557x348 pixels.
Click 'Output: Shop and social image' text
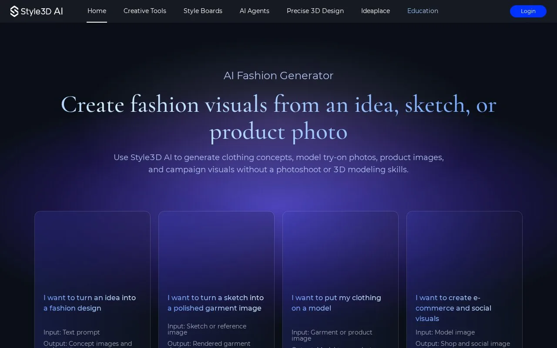463,344
